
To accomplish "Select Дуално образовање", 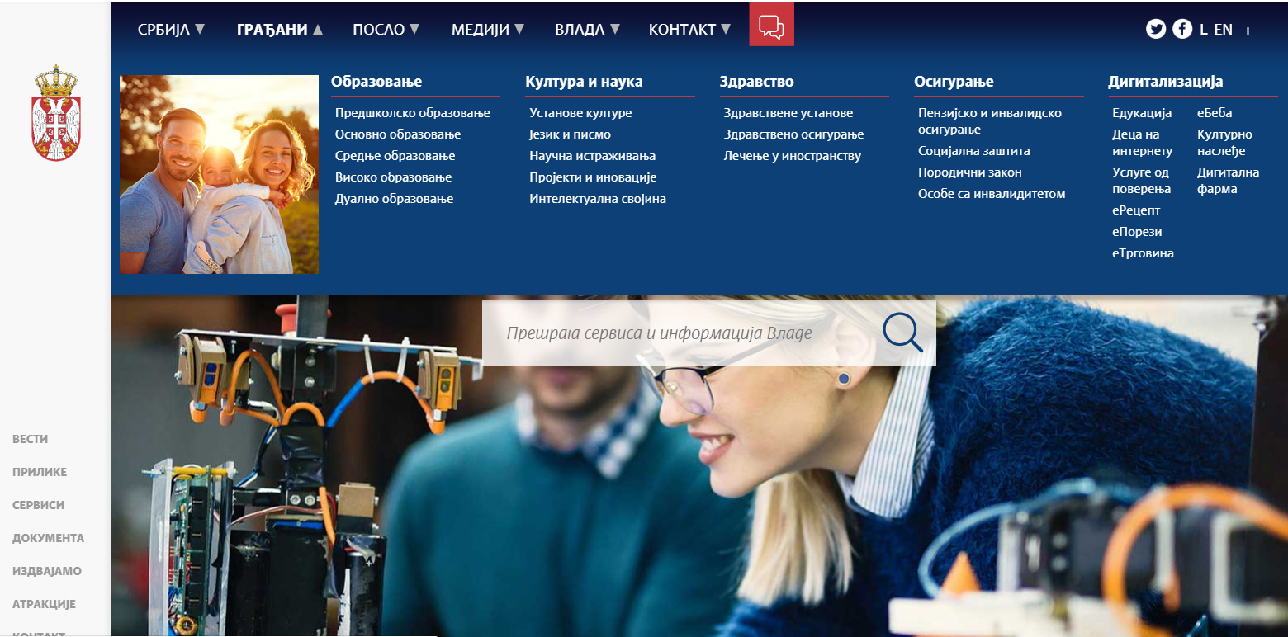I will click(394, 199).
